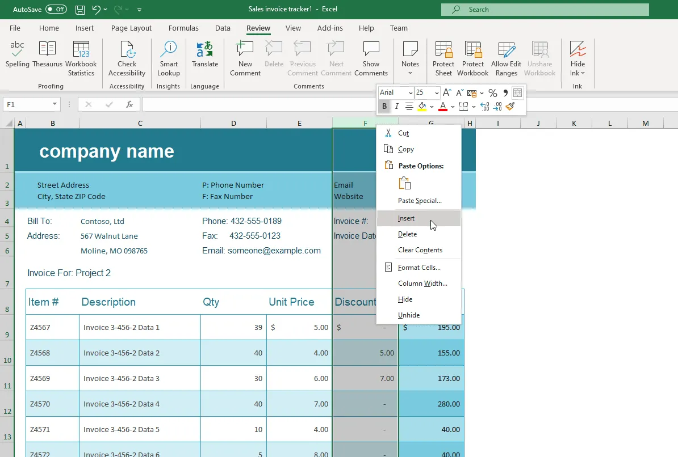
Task: Select Hide in the context menu
Action: click(x=405, y=299)
